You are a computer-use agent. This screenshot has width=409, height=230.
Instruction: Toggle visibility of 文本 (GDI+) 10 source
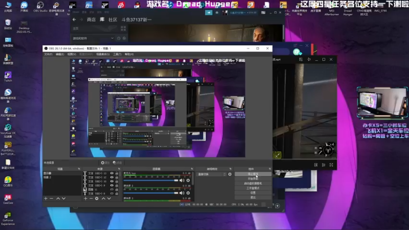(111, 181)
